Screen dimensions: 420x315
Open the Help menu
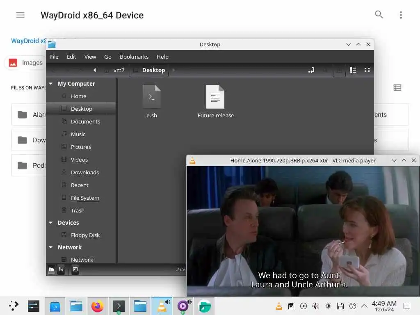[162, 57]
